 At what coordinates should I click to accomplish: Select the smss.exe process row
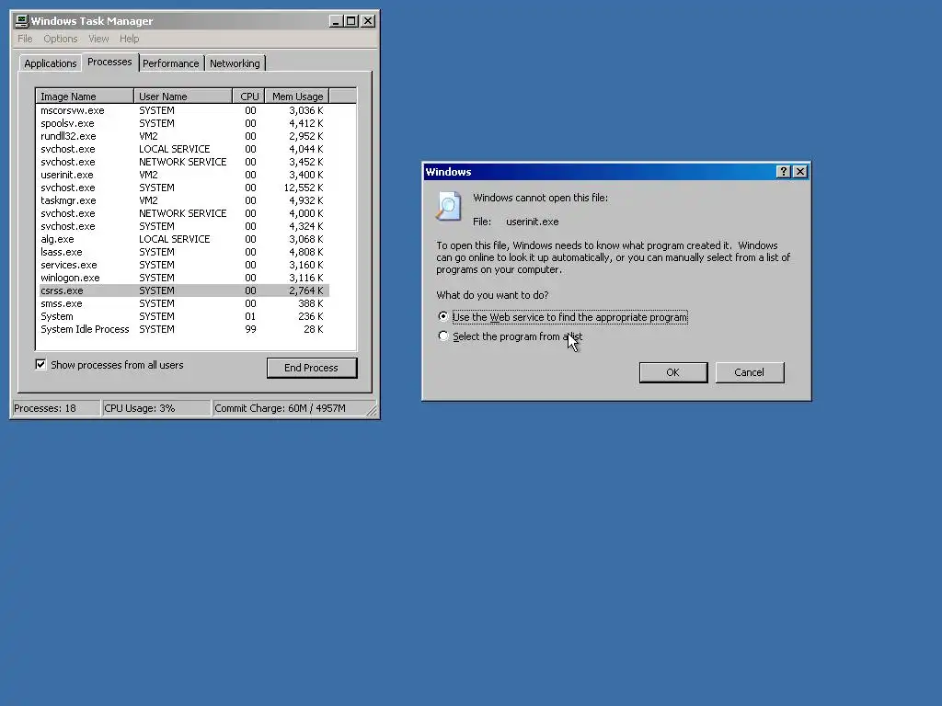point(182,303)
